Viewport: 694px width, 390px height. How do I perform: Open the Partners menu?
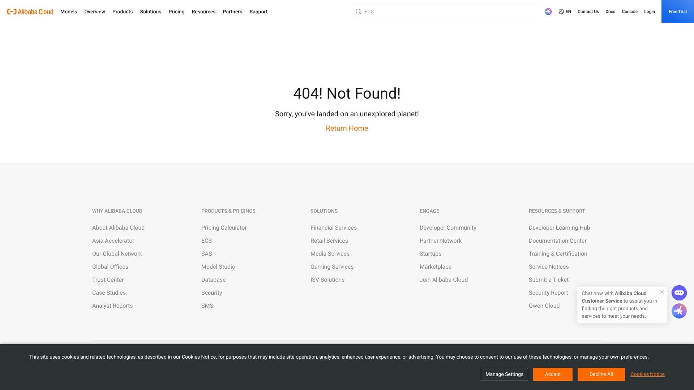click(x=232, y=12)
